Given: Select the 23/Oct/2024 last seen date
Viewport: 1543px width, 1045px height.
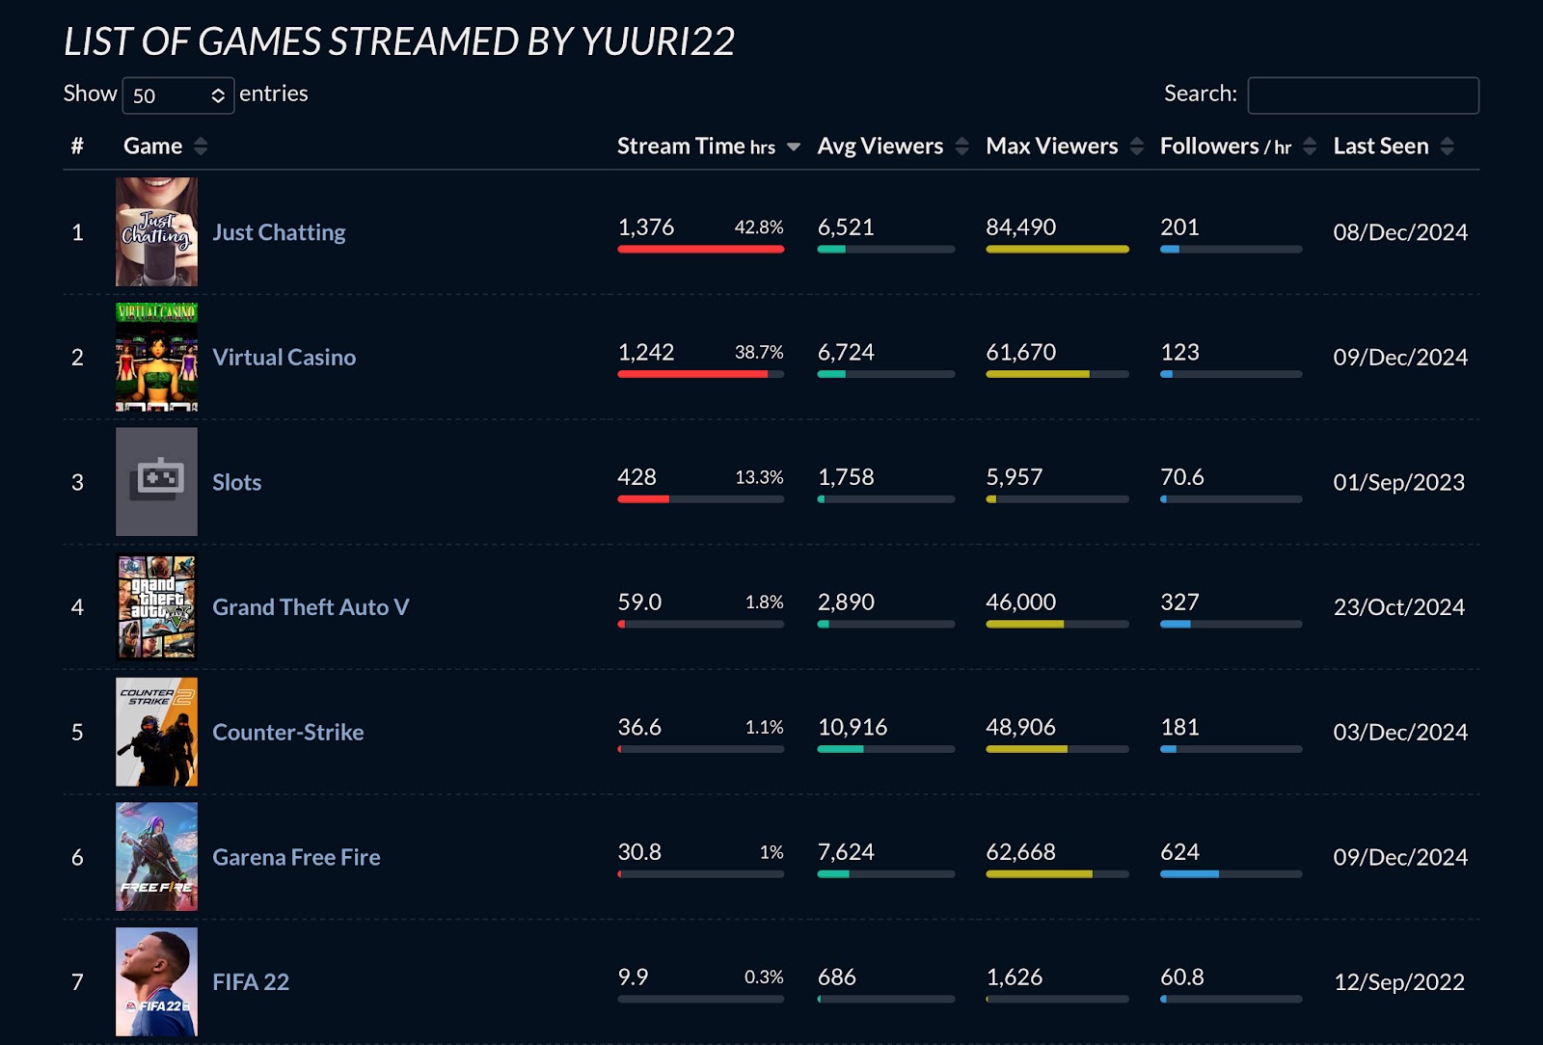Looking at the screenshot, I should (x=1399, y=607).
